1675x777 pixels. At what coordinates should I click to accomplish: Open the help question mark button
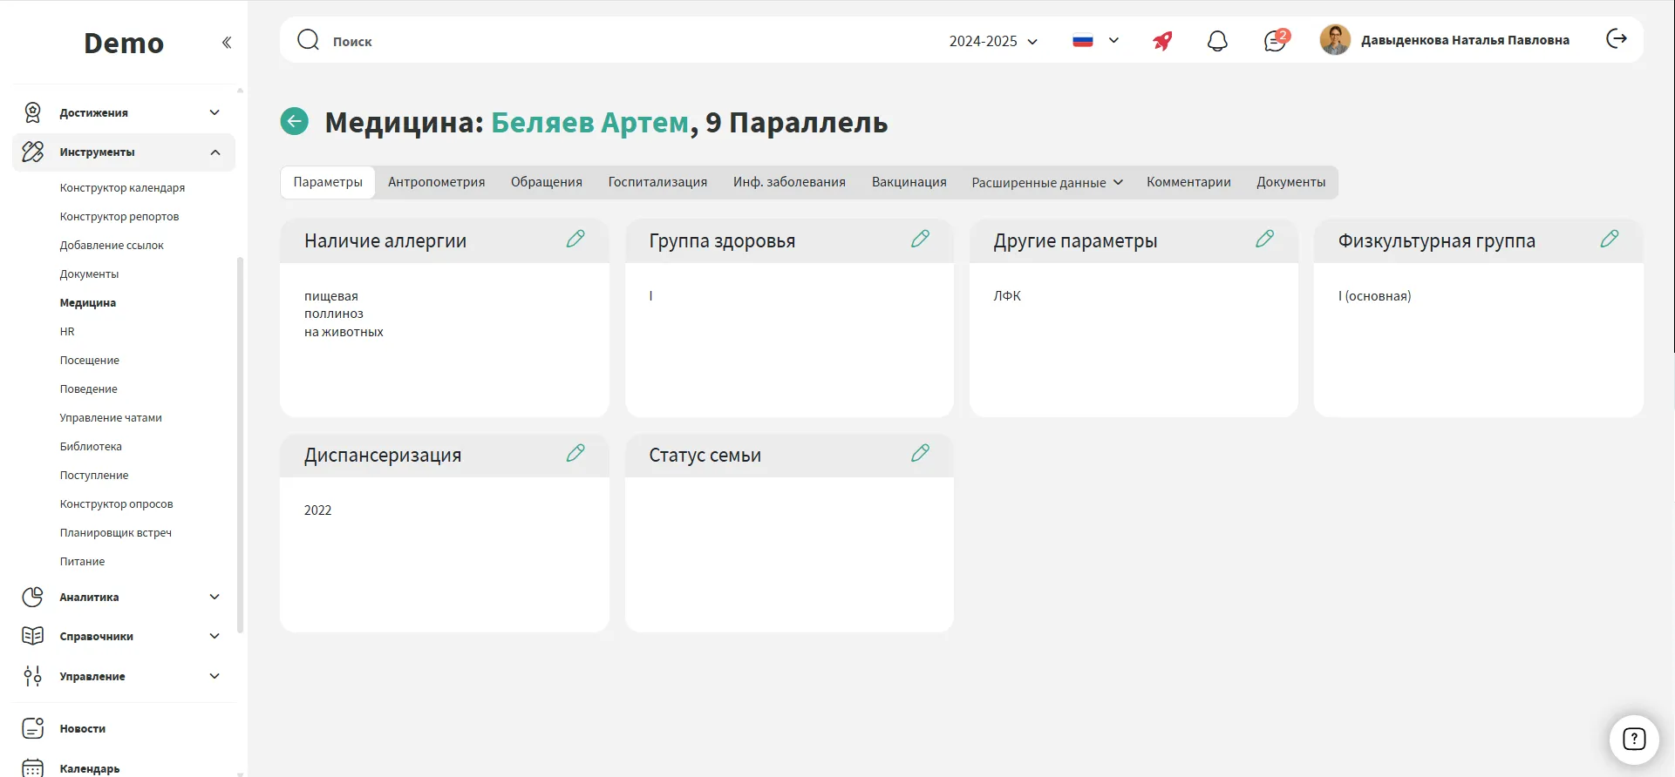click(x=1633, y=740)
